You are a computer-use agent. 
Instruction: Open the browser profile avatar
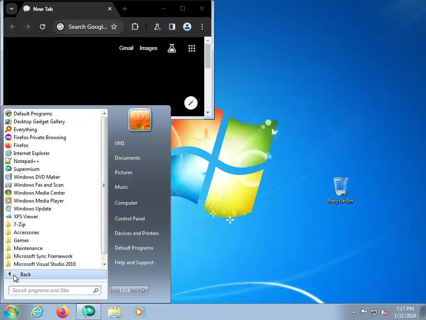[x=187, y=27]
